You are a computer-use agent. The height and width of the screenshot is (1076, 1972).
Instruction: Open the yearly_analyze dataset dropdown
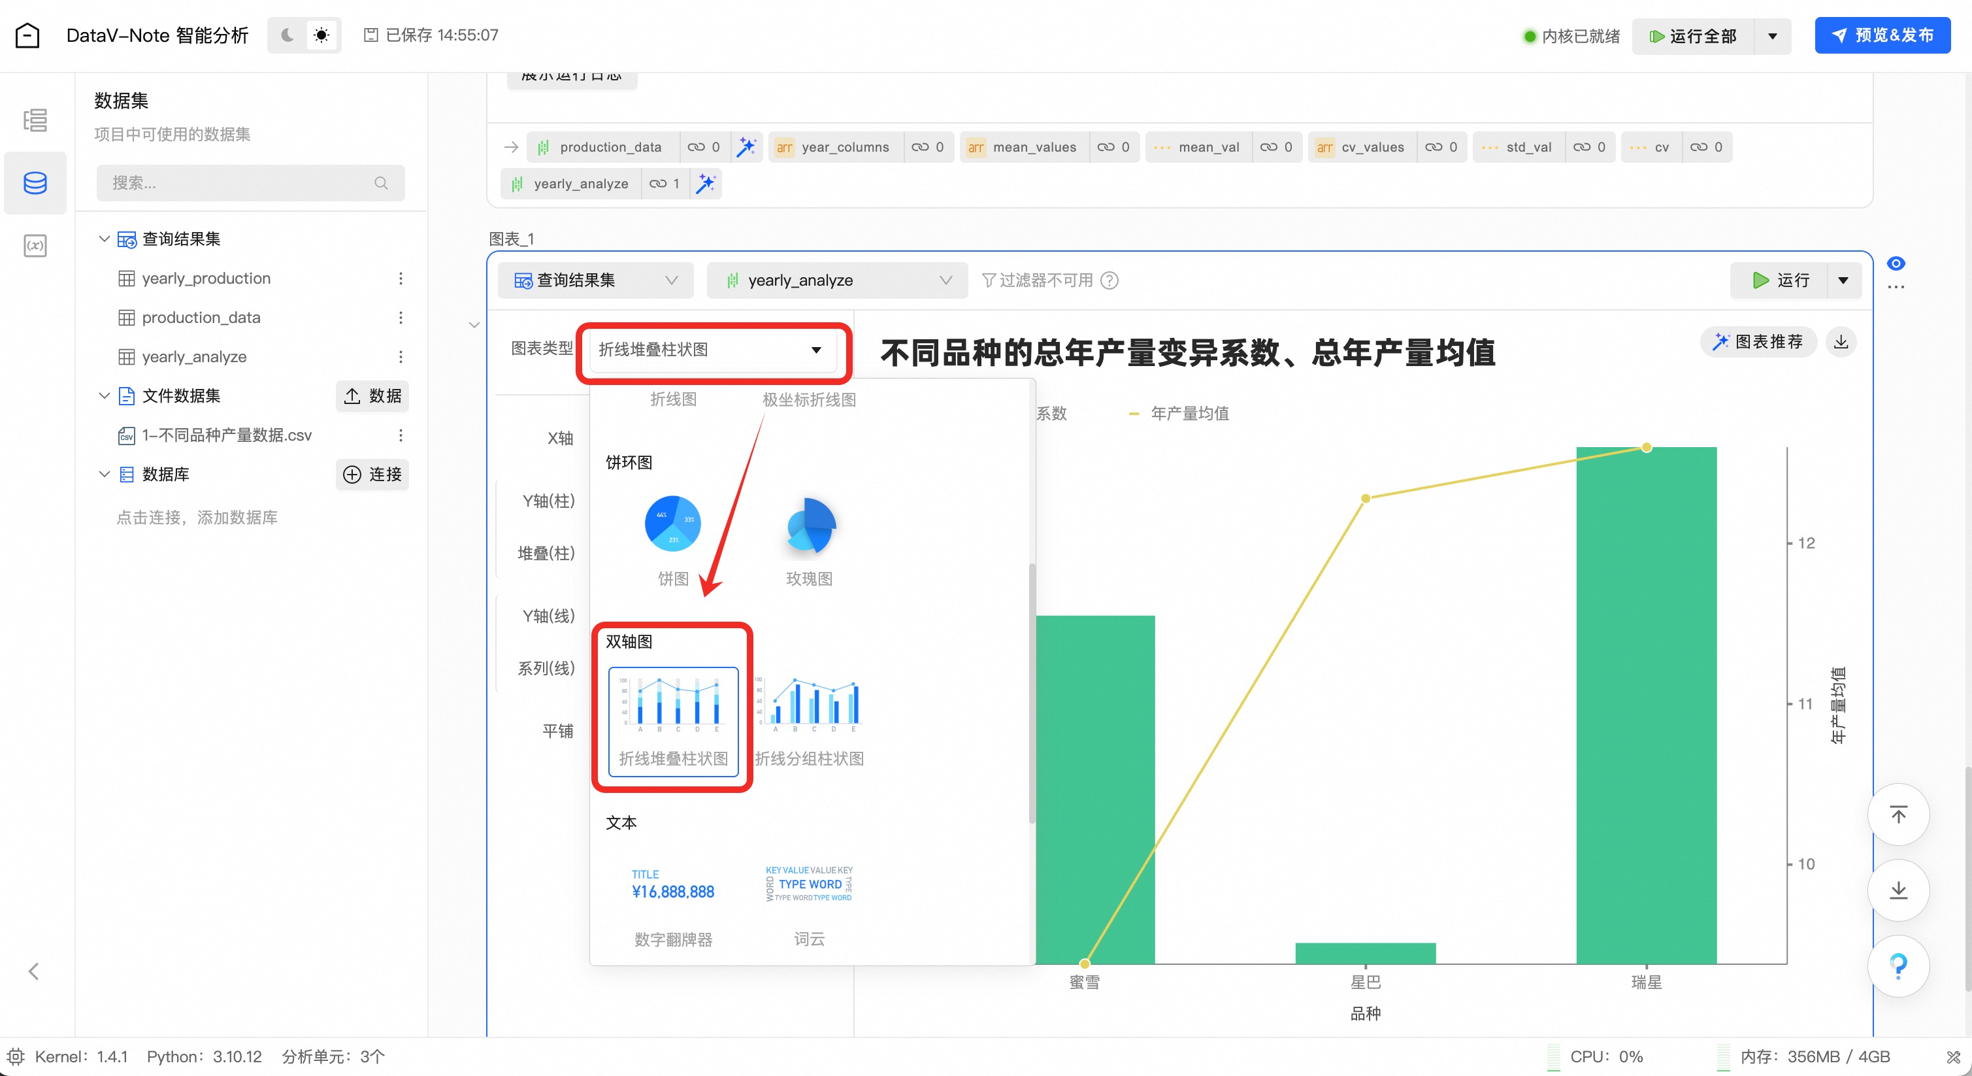(837, 280)
